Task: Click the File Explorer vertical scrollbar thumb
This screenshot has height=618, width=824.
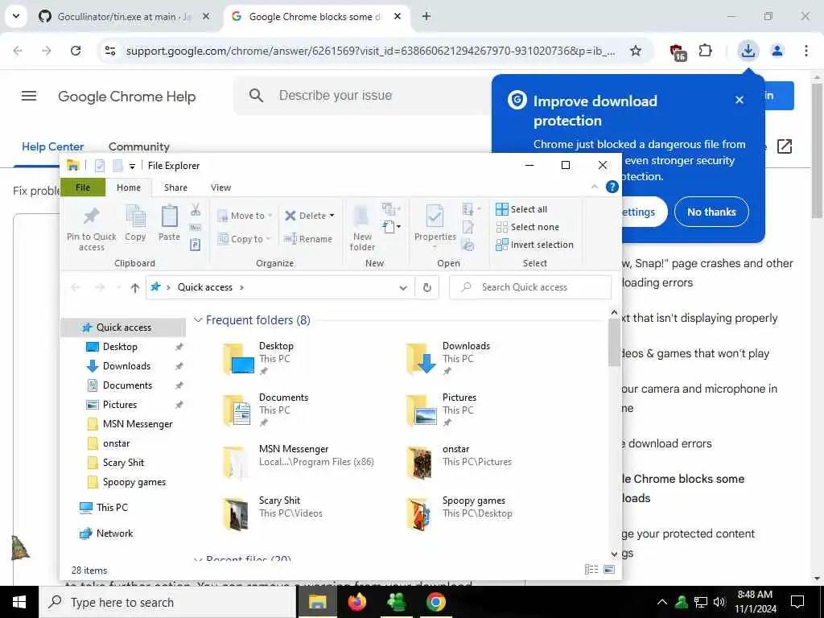Action: [614, 342]
